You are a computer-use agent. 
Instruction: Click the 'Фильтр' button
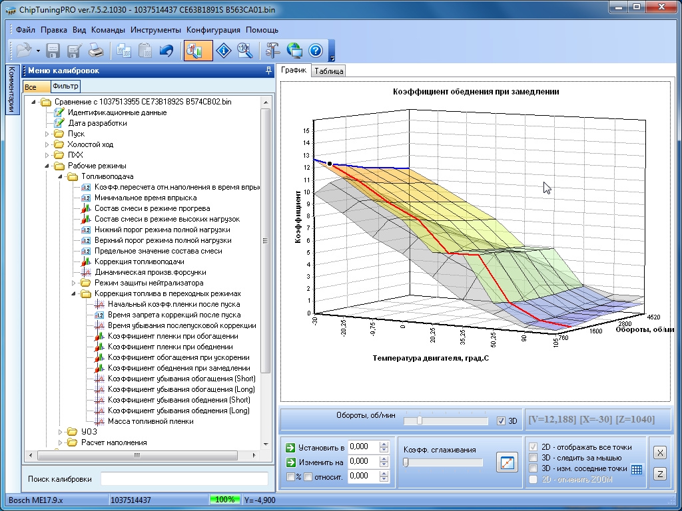coord(65,86)
